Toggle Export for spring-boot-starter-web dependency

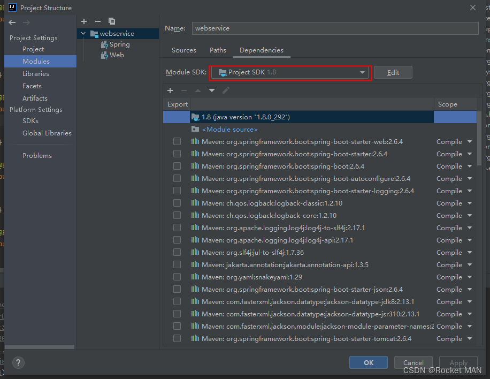[x=177, y=141]
